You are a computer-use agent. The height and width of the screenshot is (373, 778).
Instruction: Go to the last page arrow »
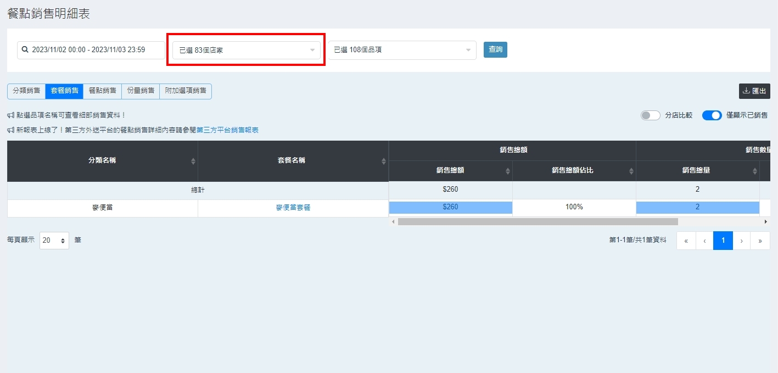click(760, 241)
